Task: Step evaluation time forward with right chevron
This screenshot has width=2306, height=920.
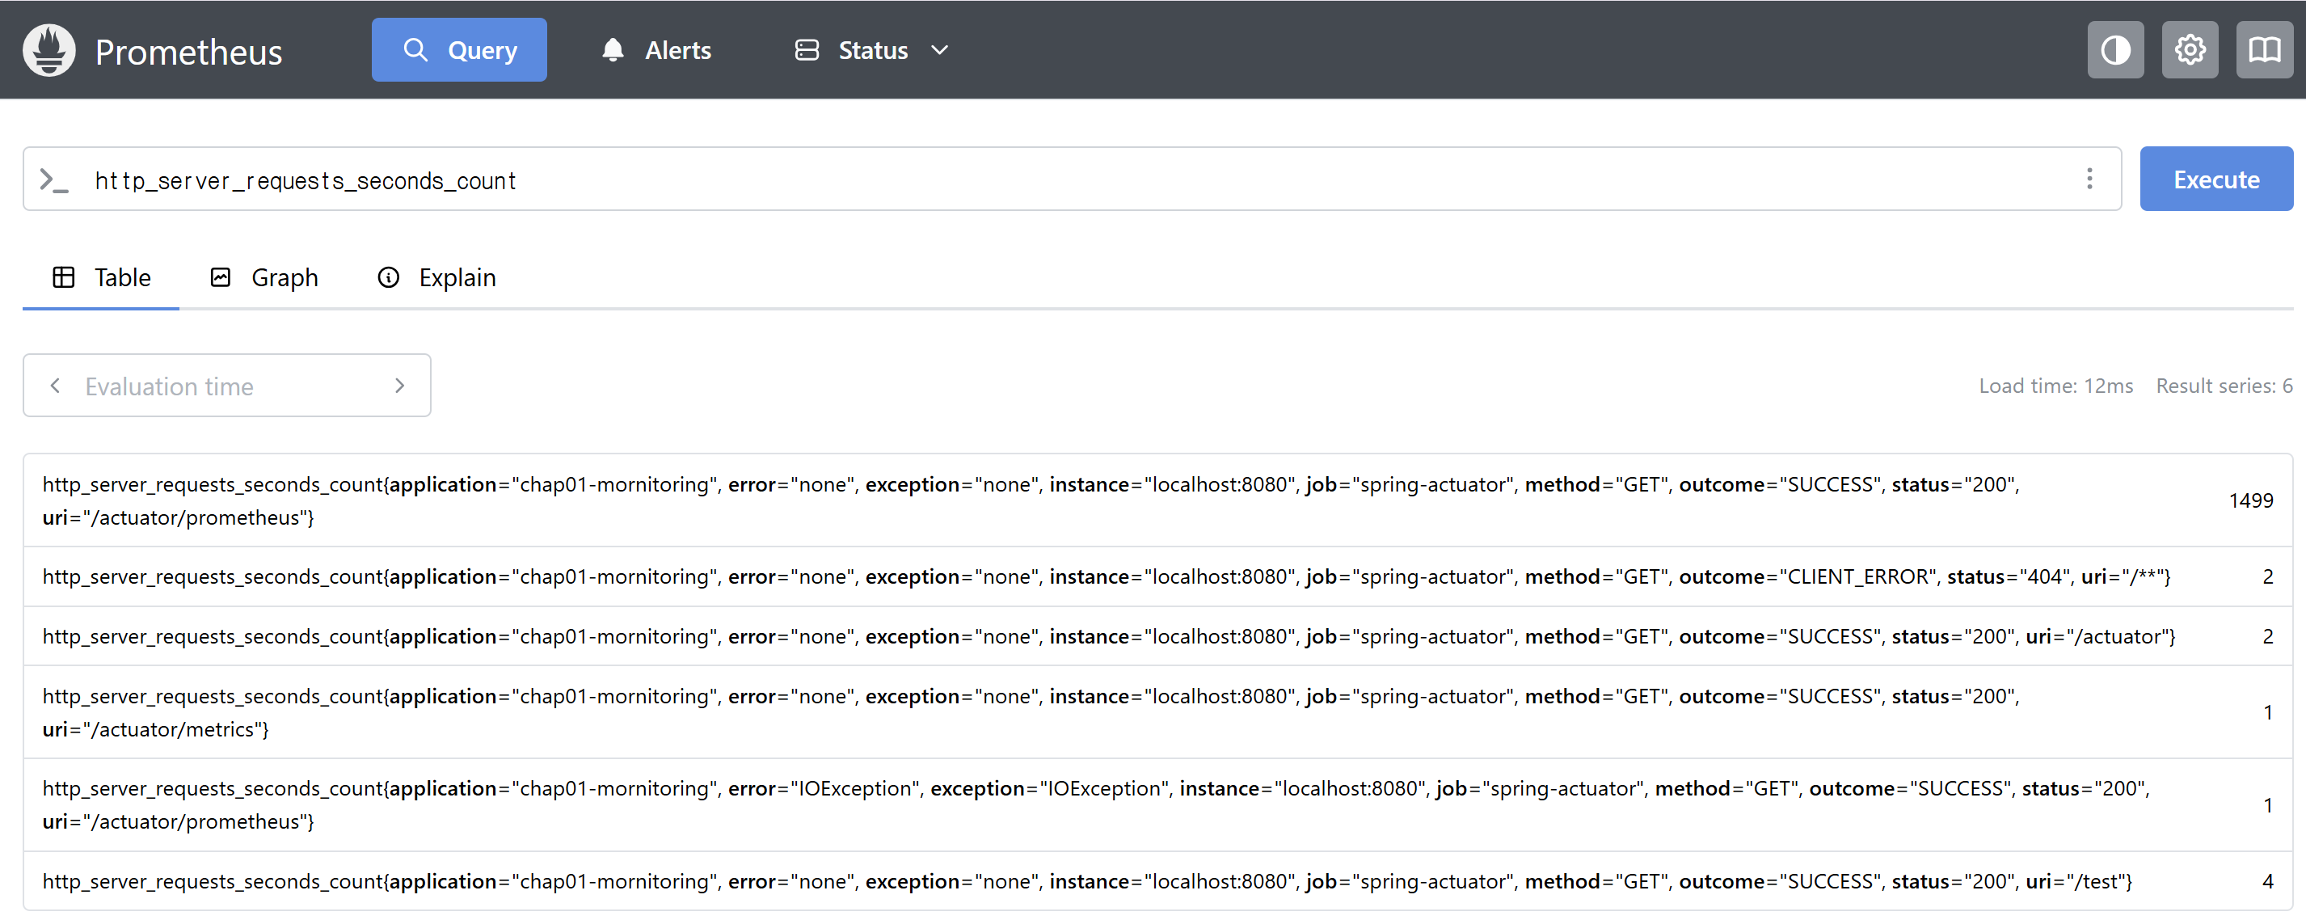Action: pos(399,386)
